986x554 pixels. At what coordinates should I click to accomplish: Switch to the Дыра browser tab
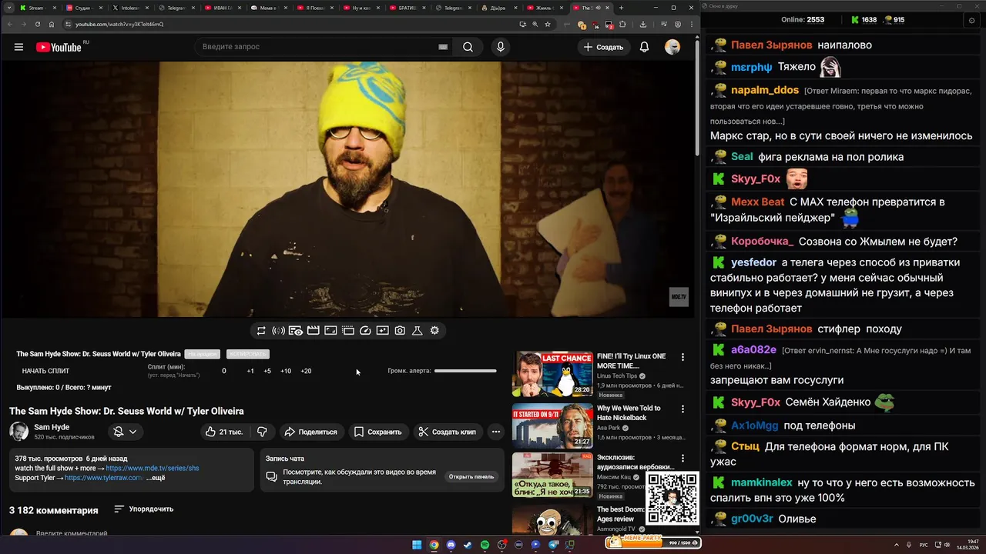[498, 8]
